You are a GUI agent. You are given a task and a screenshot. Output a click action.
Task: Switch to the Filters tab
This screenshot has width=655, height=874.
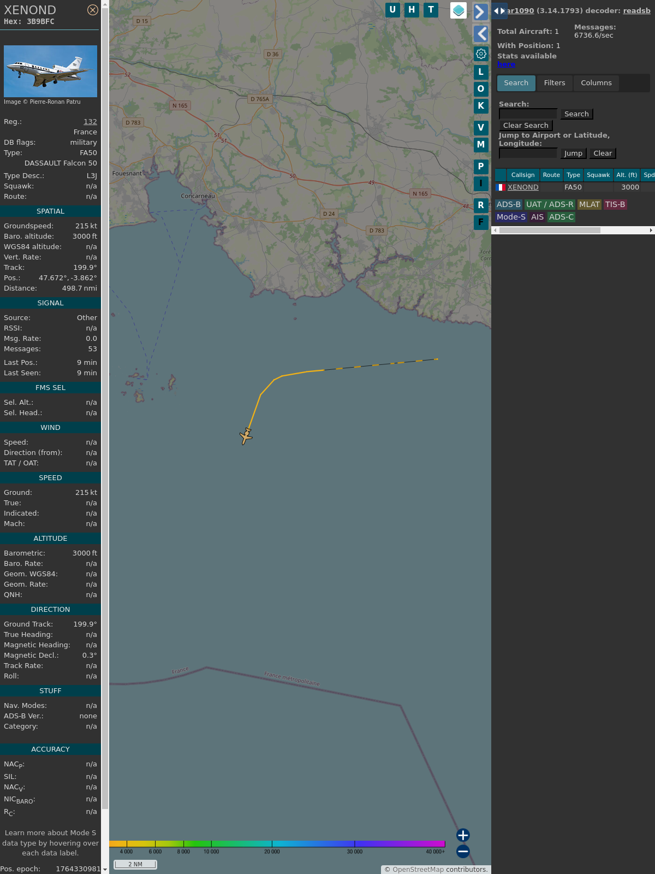[x=555, y=83]
